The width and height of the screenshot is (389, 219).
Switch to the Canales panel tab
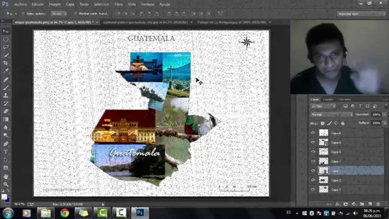coord(328,99)
